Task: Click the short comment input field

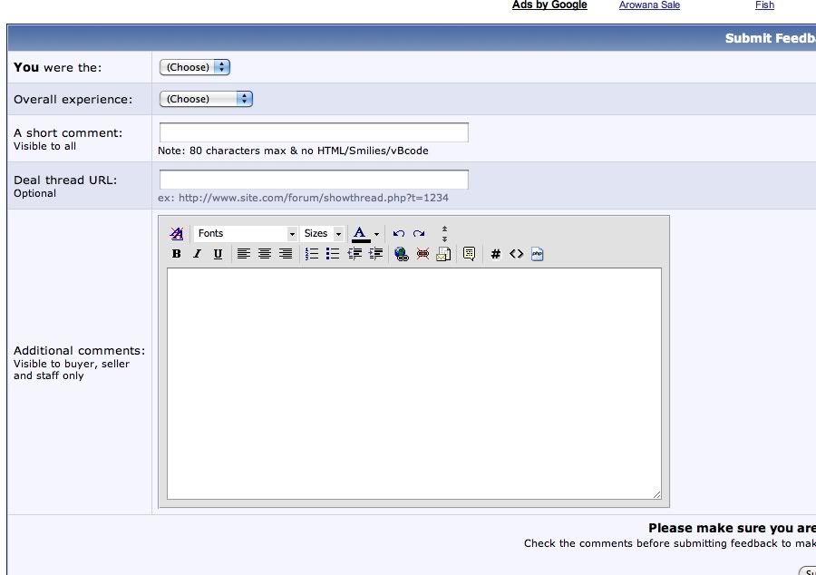Action: coord(314,132)
